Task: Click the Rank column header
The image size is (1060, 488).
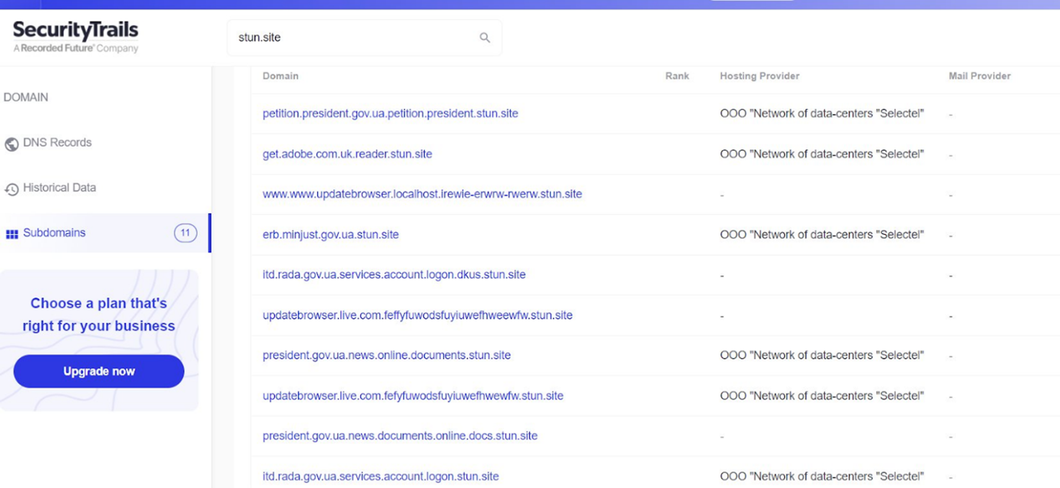Action: (x=677, y=76)
